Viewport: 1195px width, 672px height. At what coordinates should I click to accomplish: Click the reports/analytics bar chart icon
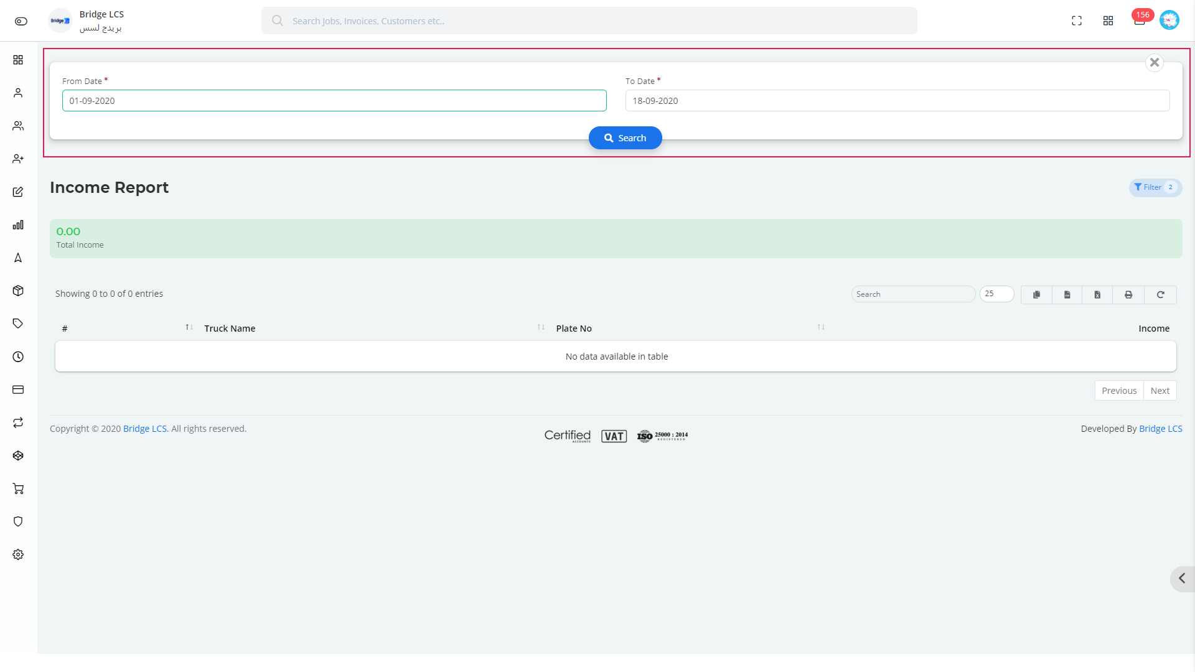click(x=18, y=224)
